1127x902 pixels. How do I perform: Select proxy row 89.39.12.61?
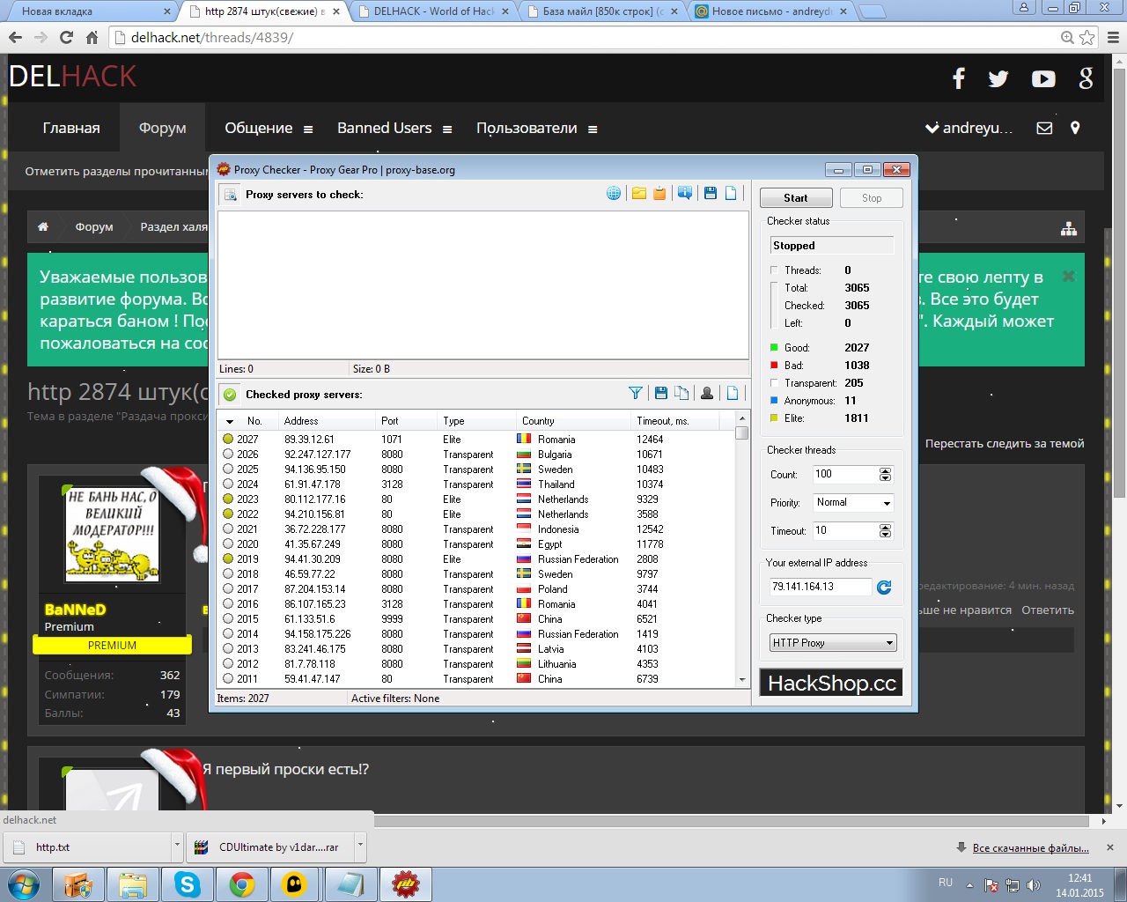pyautogui.click(x=475, y=439)
